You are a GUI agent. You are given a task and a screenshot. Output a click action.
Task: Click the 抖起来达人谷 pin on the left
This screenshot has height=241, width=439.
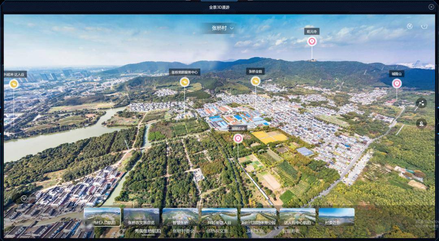(13, 84)
